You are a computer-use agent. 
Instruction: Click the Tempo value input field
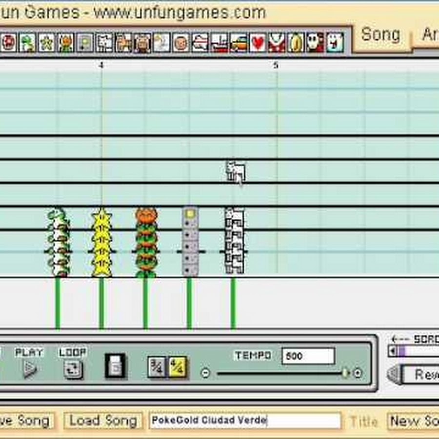pyautogui.click(x=308, y=356)
